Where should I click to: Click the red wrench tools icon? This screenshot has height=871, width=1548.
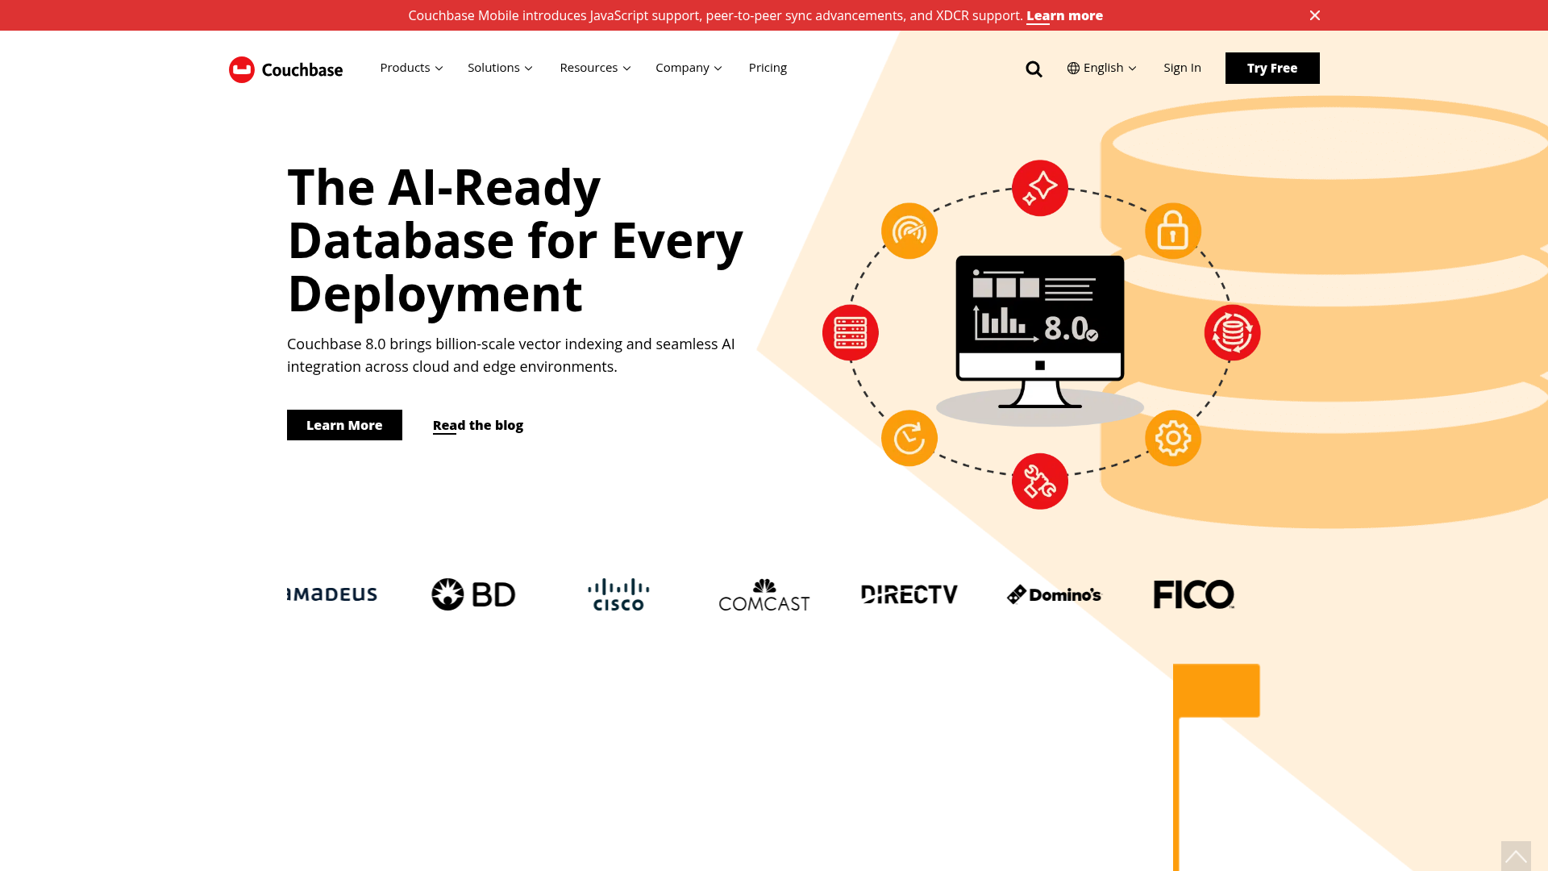pyautogui.click(x=1039, y=481)
